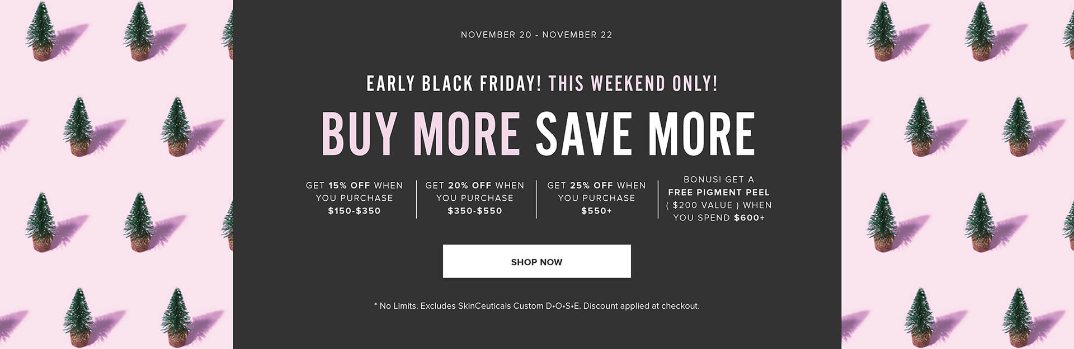
Task: Select the 'THIS WEEKEND ONLY!' pink text
Action: pos(633,84)
